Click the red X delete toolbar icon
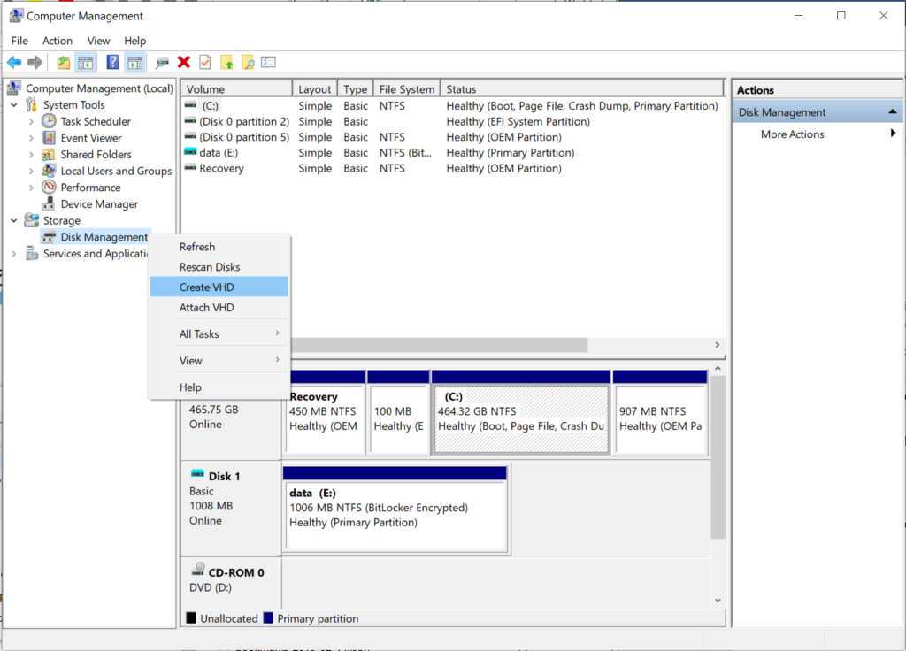906x651 pixels. click(184, 63)
